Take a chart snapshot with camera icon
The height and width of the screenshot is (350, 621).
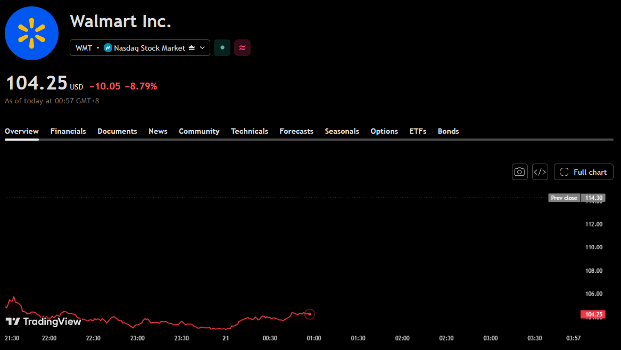click(x=519, y=172)
